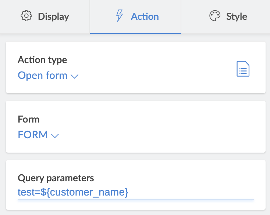Expand the chevron beside 'Open form'
270x215 pixels.
coord(74,76)
